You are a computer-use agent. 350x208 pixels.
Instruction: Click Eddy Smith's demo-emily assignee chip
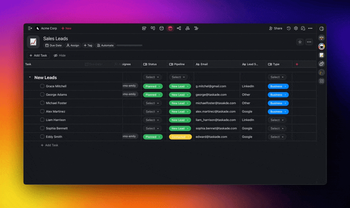[x=131, y=136]
